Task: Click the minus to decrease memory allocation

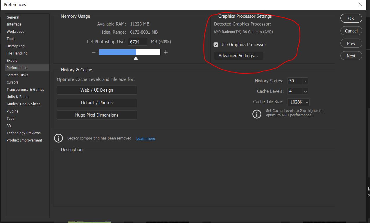Action: click(x=94, y=52)
